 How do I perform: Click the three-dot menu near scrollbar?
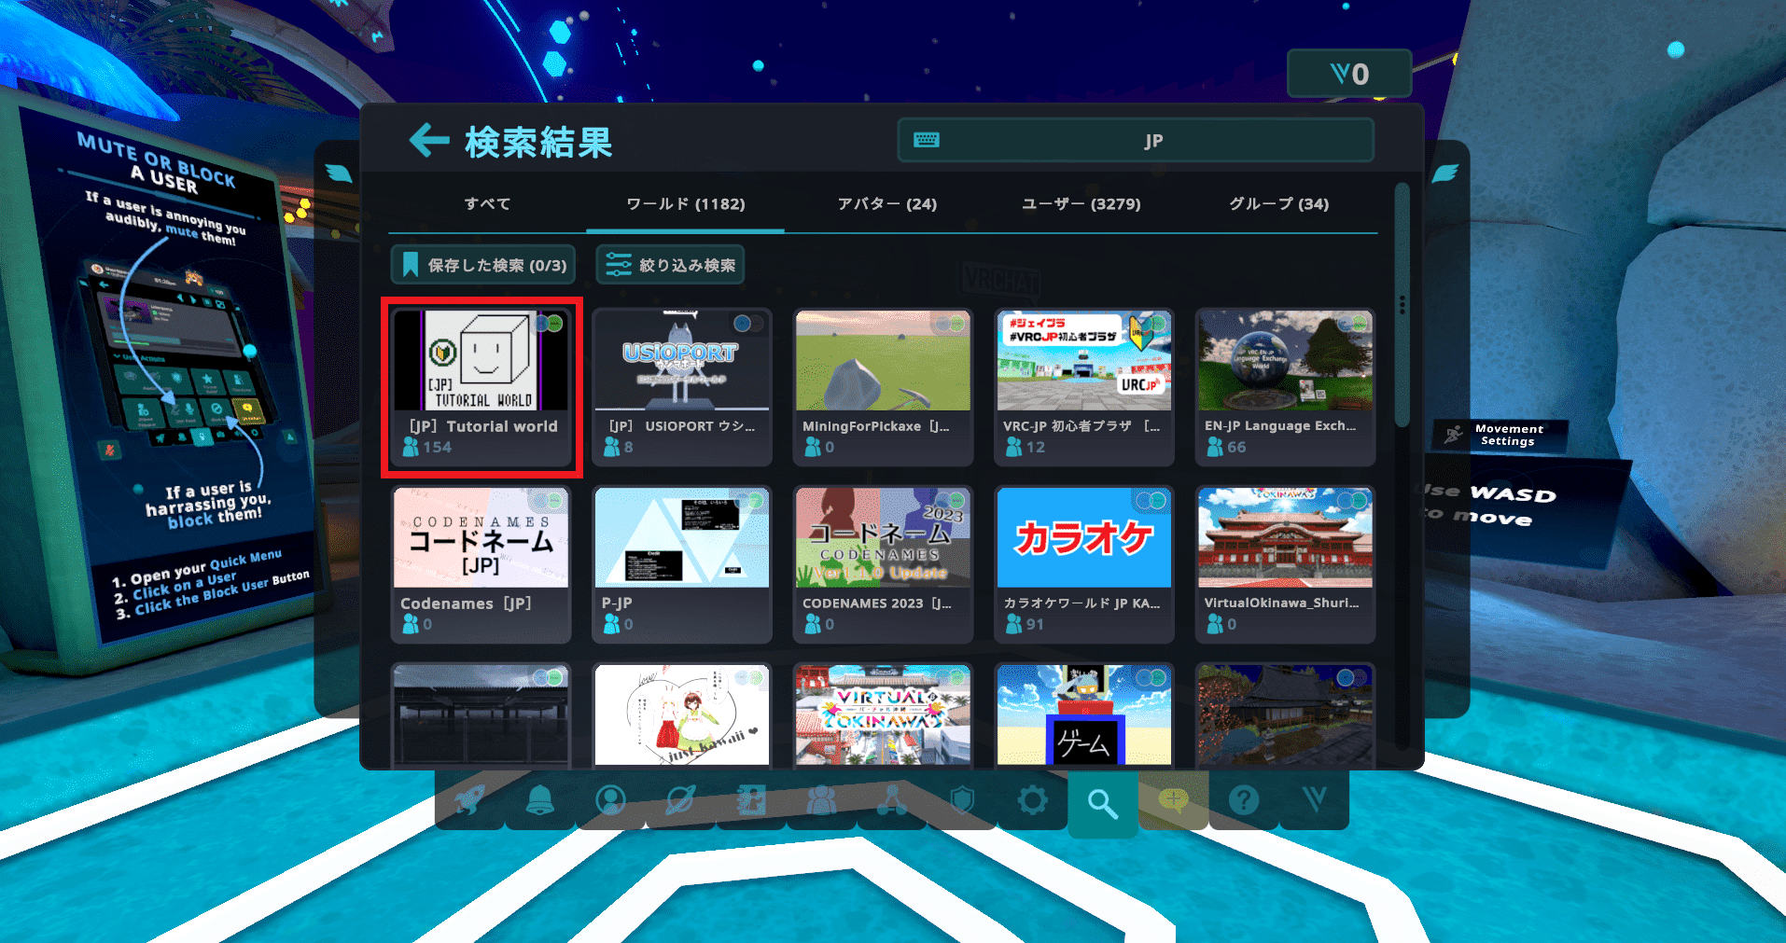coord(1402,305)
